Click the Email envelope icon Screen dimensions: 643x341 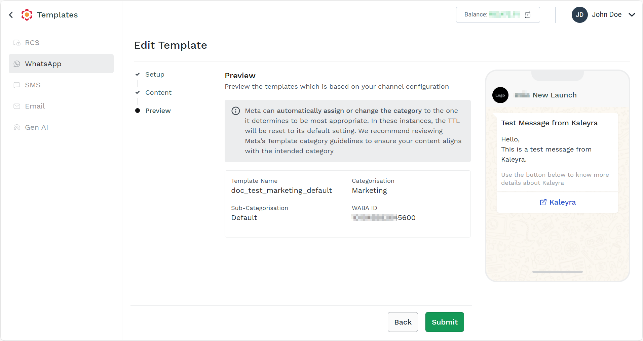pyautogui.click(x=17, y=106)
